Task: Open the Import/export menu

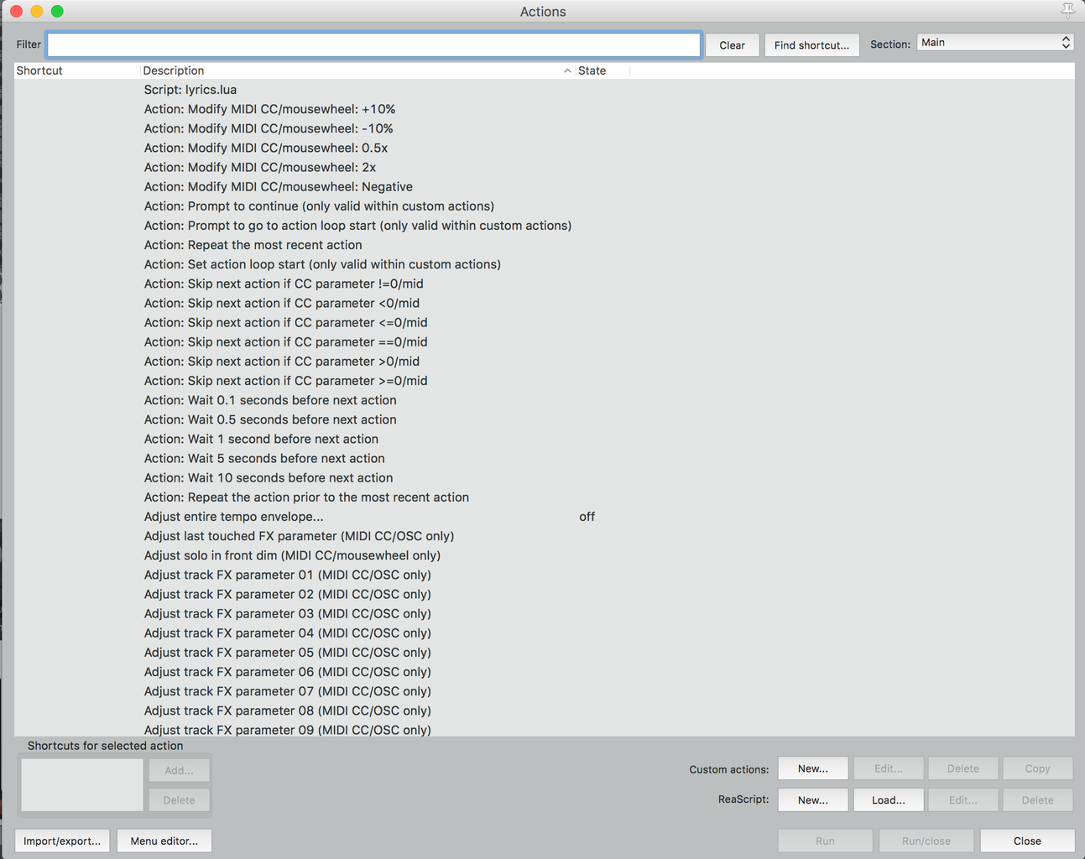Action: pyautogui.click(x=62, y=841)
